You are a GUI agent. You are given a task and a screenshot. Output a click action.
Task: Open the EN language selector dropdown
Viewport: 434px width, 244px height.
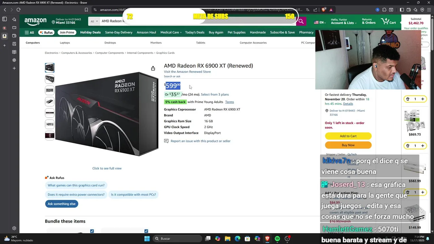(320, 22)
